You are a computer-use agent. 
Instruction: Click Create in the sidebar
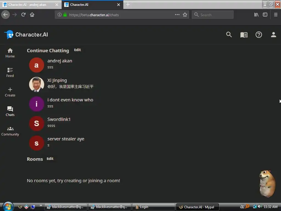point(10,92)
